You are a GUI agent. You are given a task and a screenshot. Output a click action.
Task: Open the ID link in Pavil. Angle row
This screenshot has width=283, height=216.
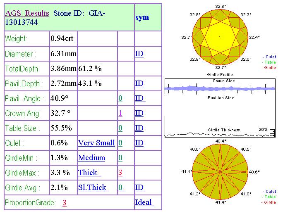coord(140,98)
